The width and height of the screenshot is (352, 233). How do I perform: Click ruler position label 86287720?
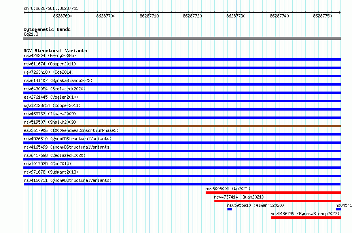(x=192, y=16)
